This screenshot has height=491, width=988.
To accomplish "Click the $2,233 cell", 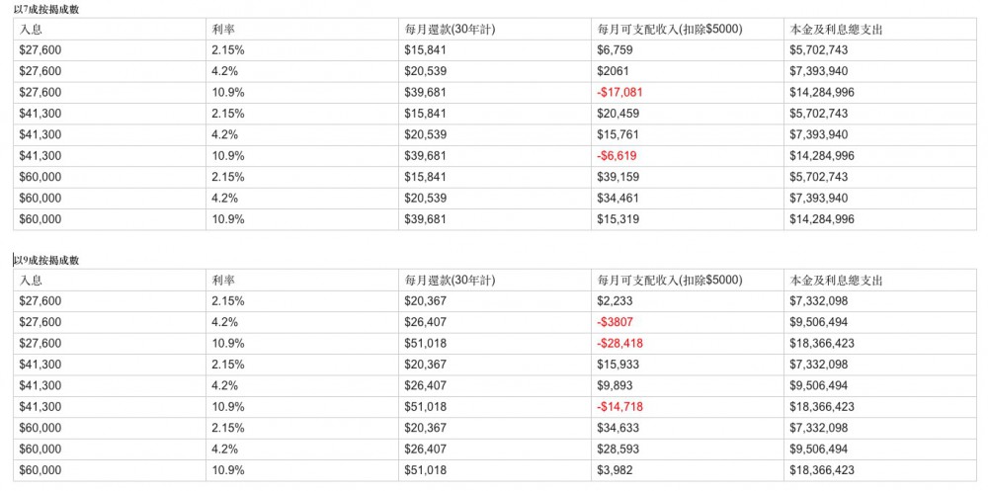I will [x=614, y=301].
